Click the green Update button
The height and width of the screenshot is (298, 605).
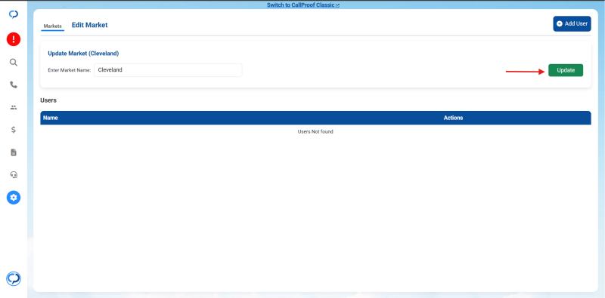(x=566, y=70)
